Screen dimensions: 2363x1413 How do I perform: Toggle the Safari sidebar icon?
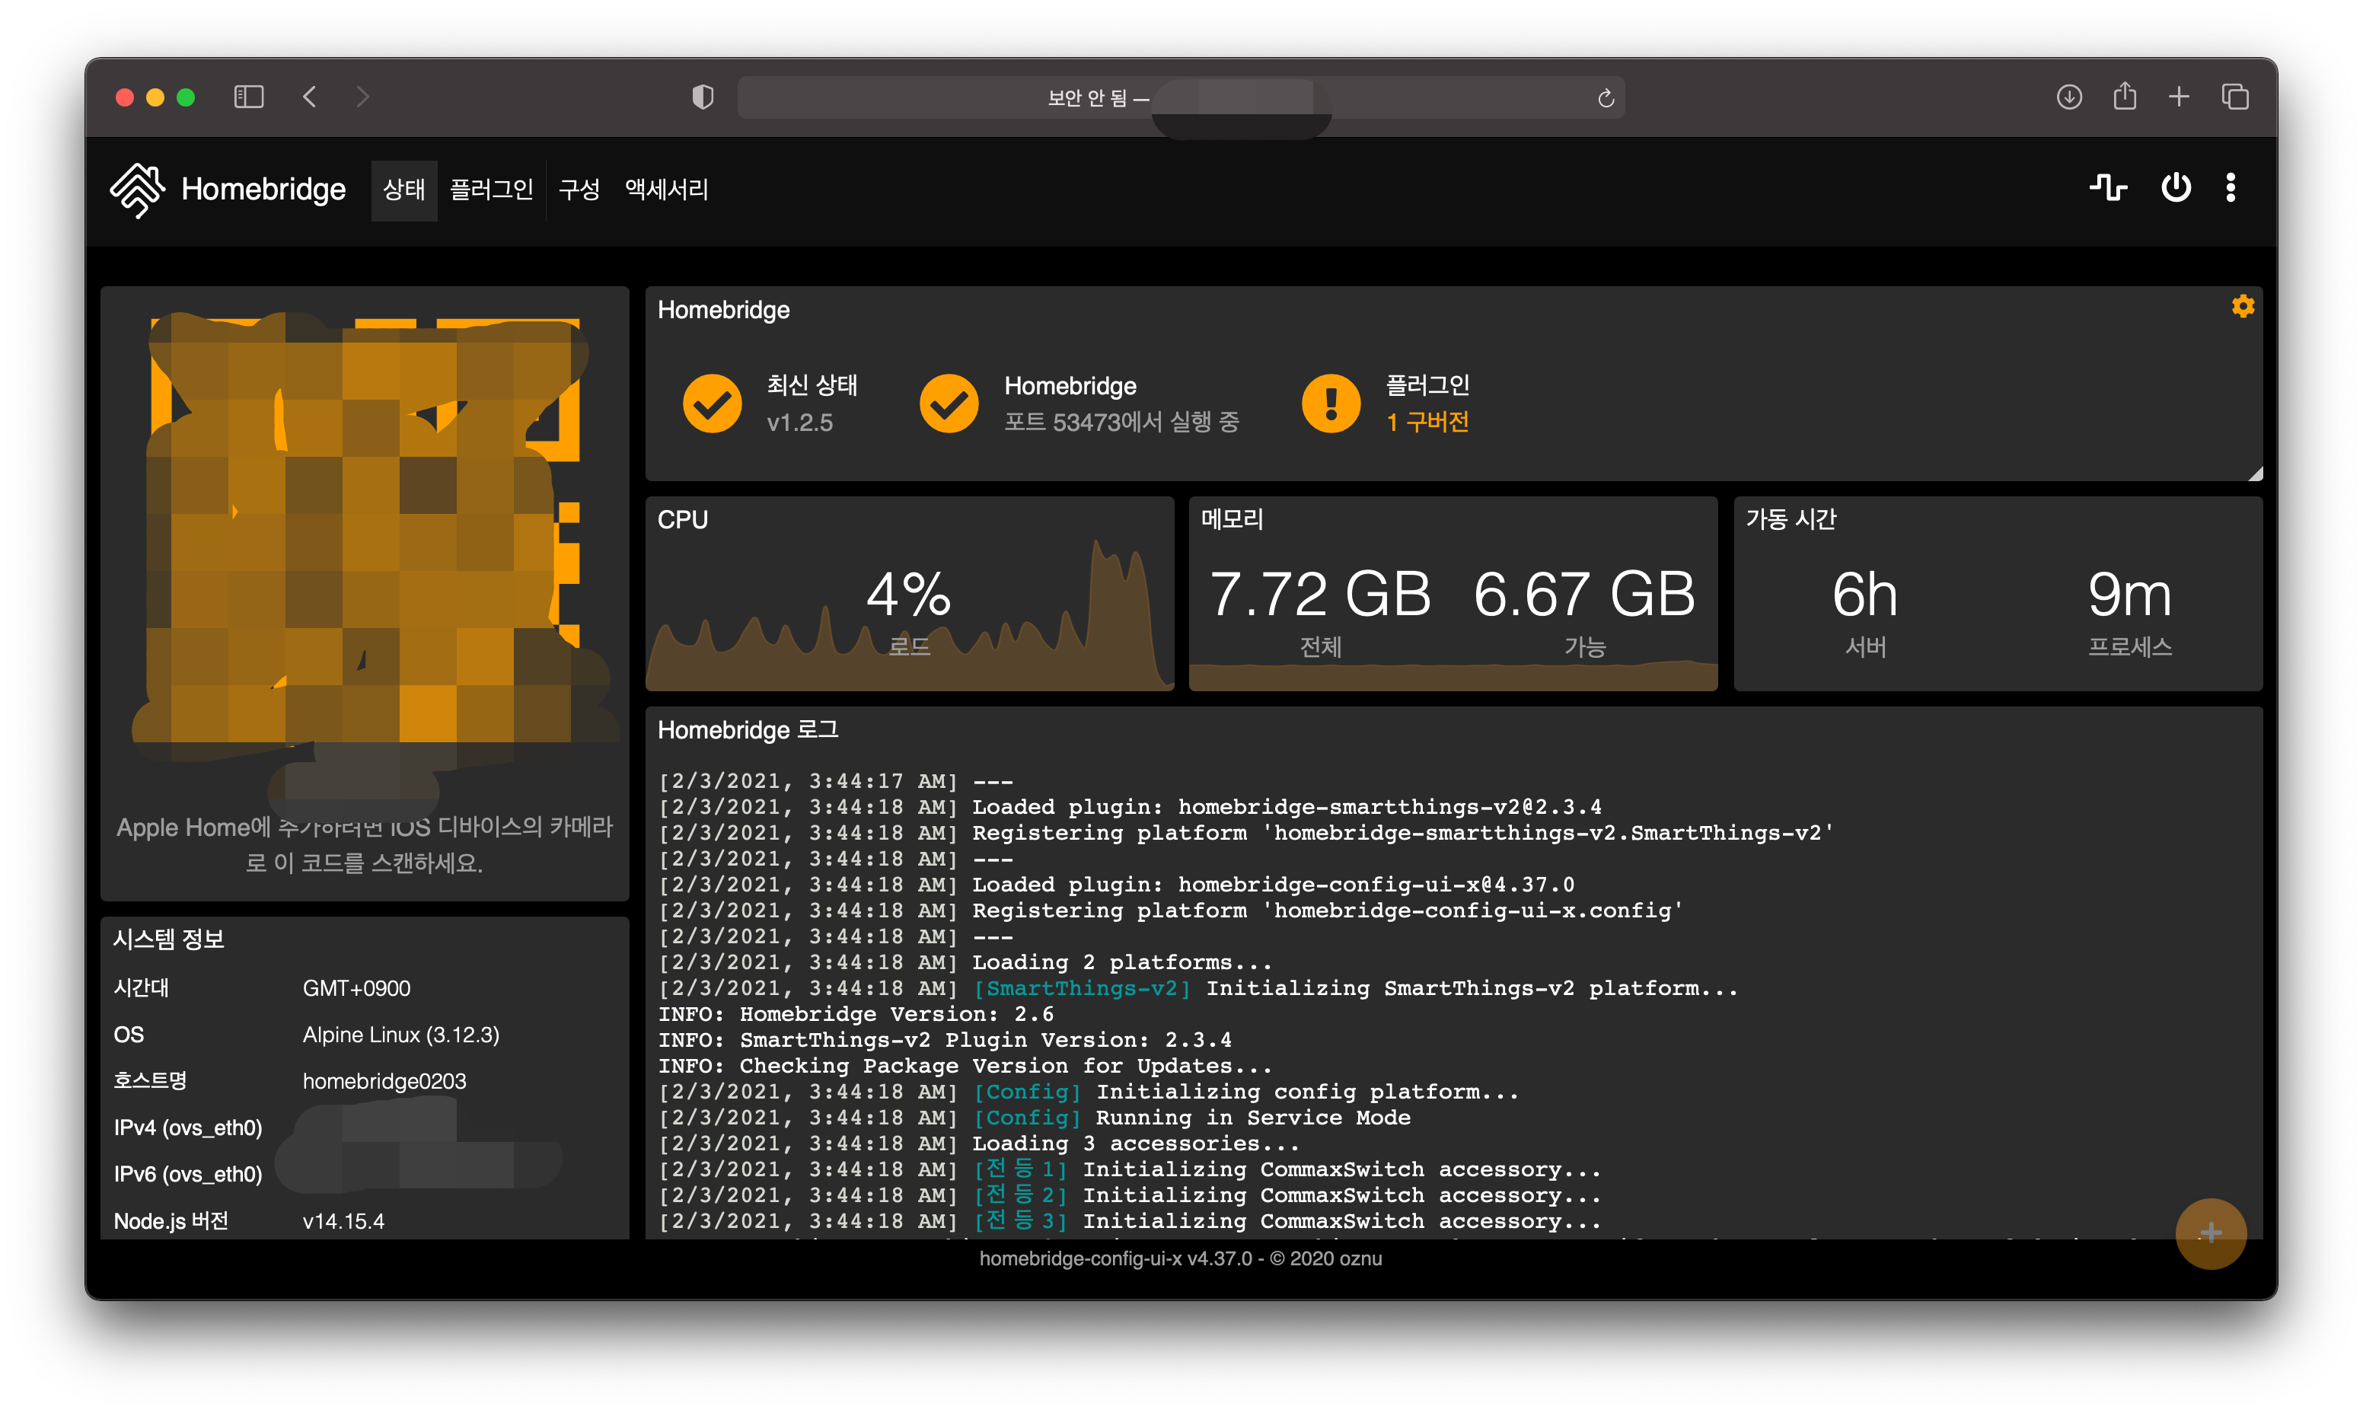248,97
